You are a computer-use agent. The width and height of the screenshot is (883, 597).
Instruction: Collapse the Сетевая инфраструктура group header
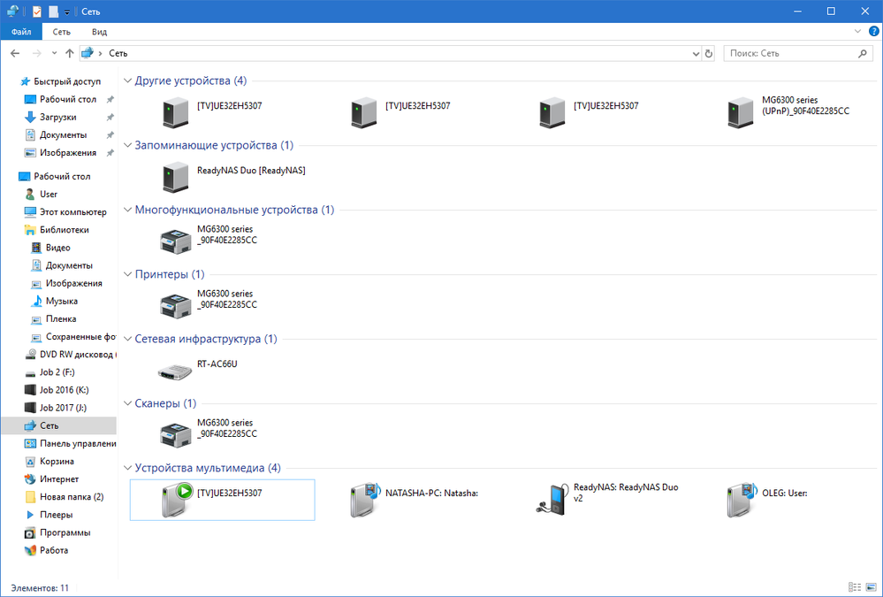click(127, 339)
